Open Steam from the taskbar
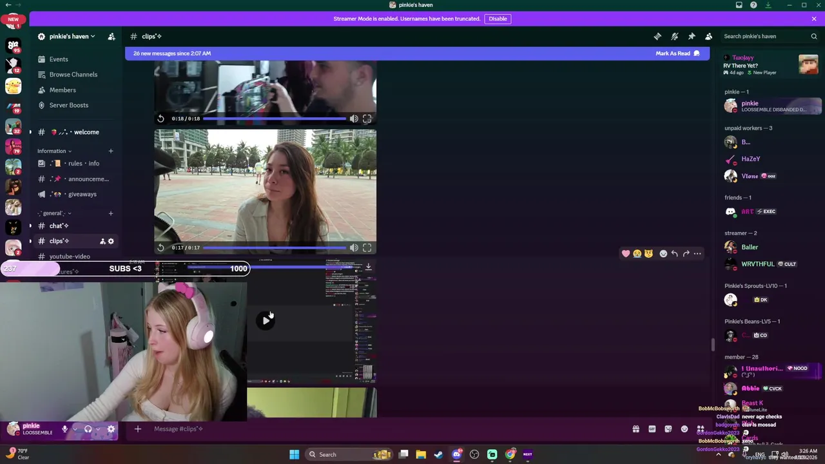The height and width of the screenshot is (464, 825). [439, 454]
